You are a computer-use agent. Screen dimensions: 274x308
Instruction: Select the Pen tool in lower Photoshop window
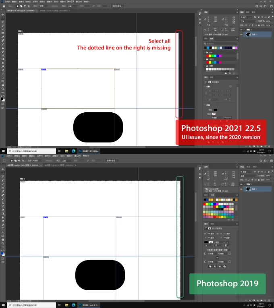(3, 225)
